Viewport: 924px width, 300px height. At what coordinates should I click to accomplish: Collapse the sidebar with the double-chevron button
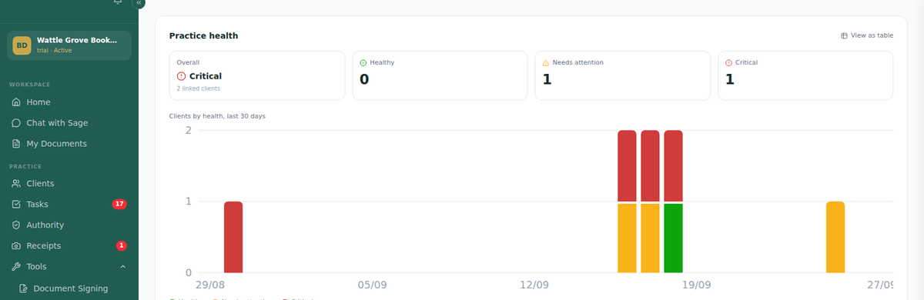pos(139,3)
